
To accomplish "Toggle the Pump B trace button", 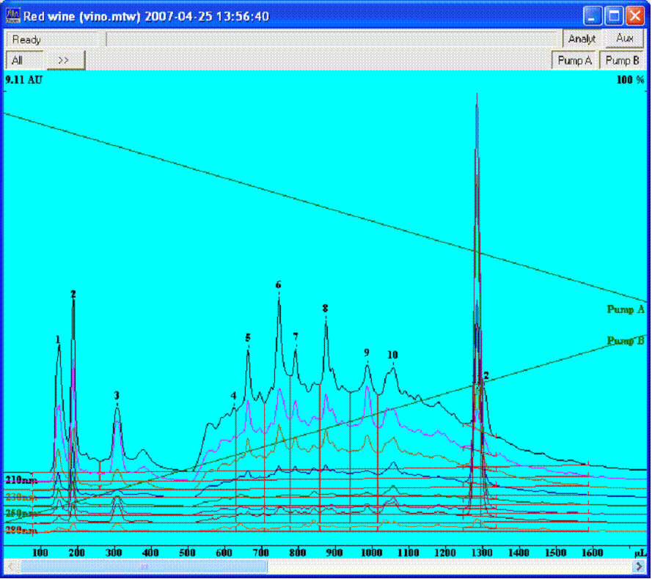I will 622,60.
